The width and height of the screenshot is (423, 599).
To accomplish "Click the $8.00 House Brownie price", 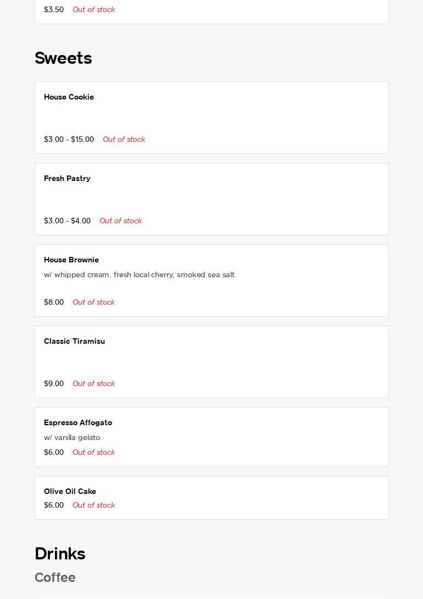I will click(x=54, y=303).
